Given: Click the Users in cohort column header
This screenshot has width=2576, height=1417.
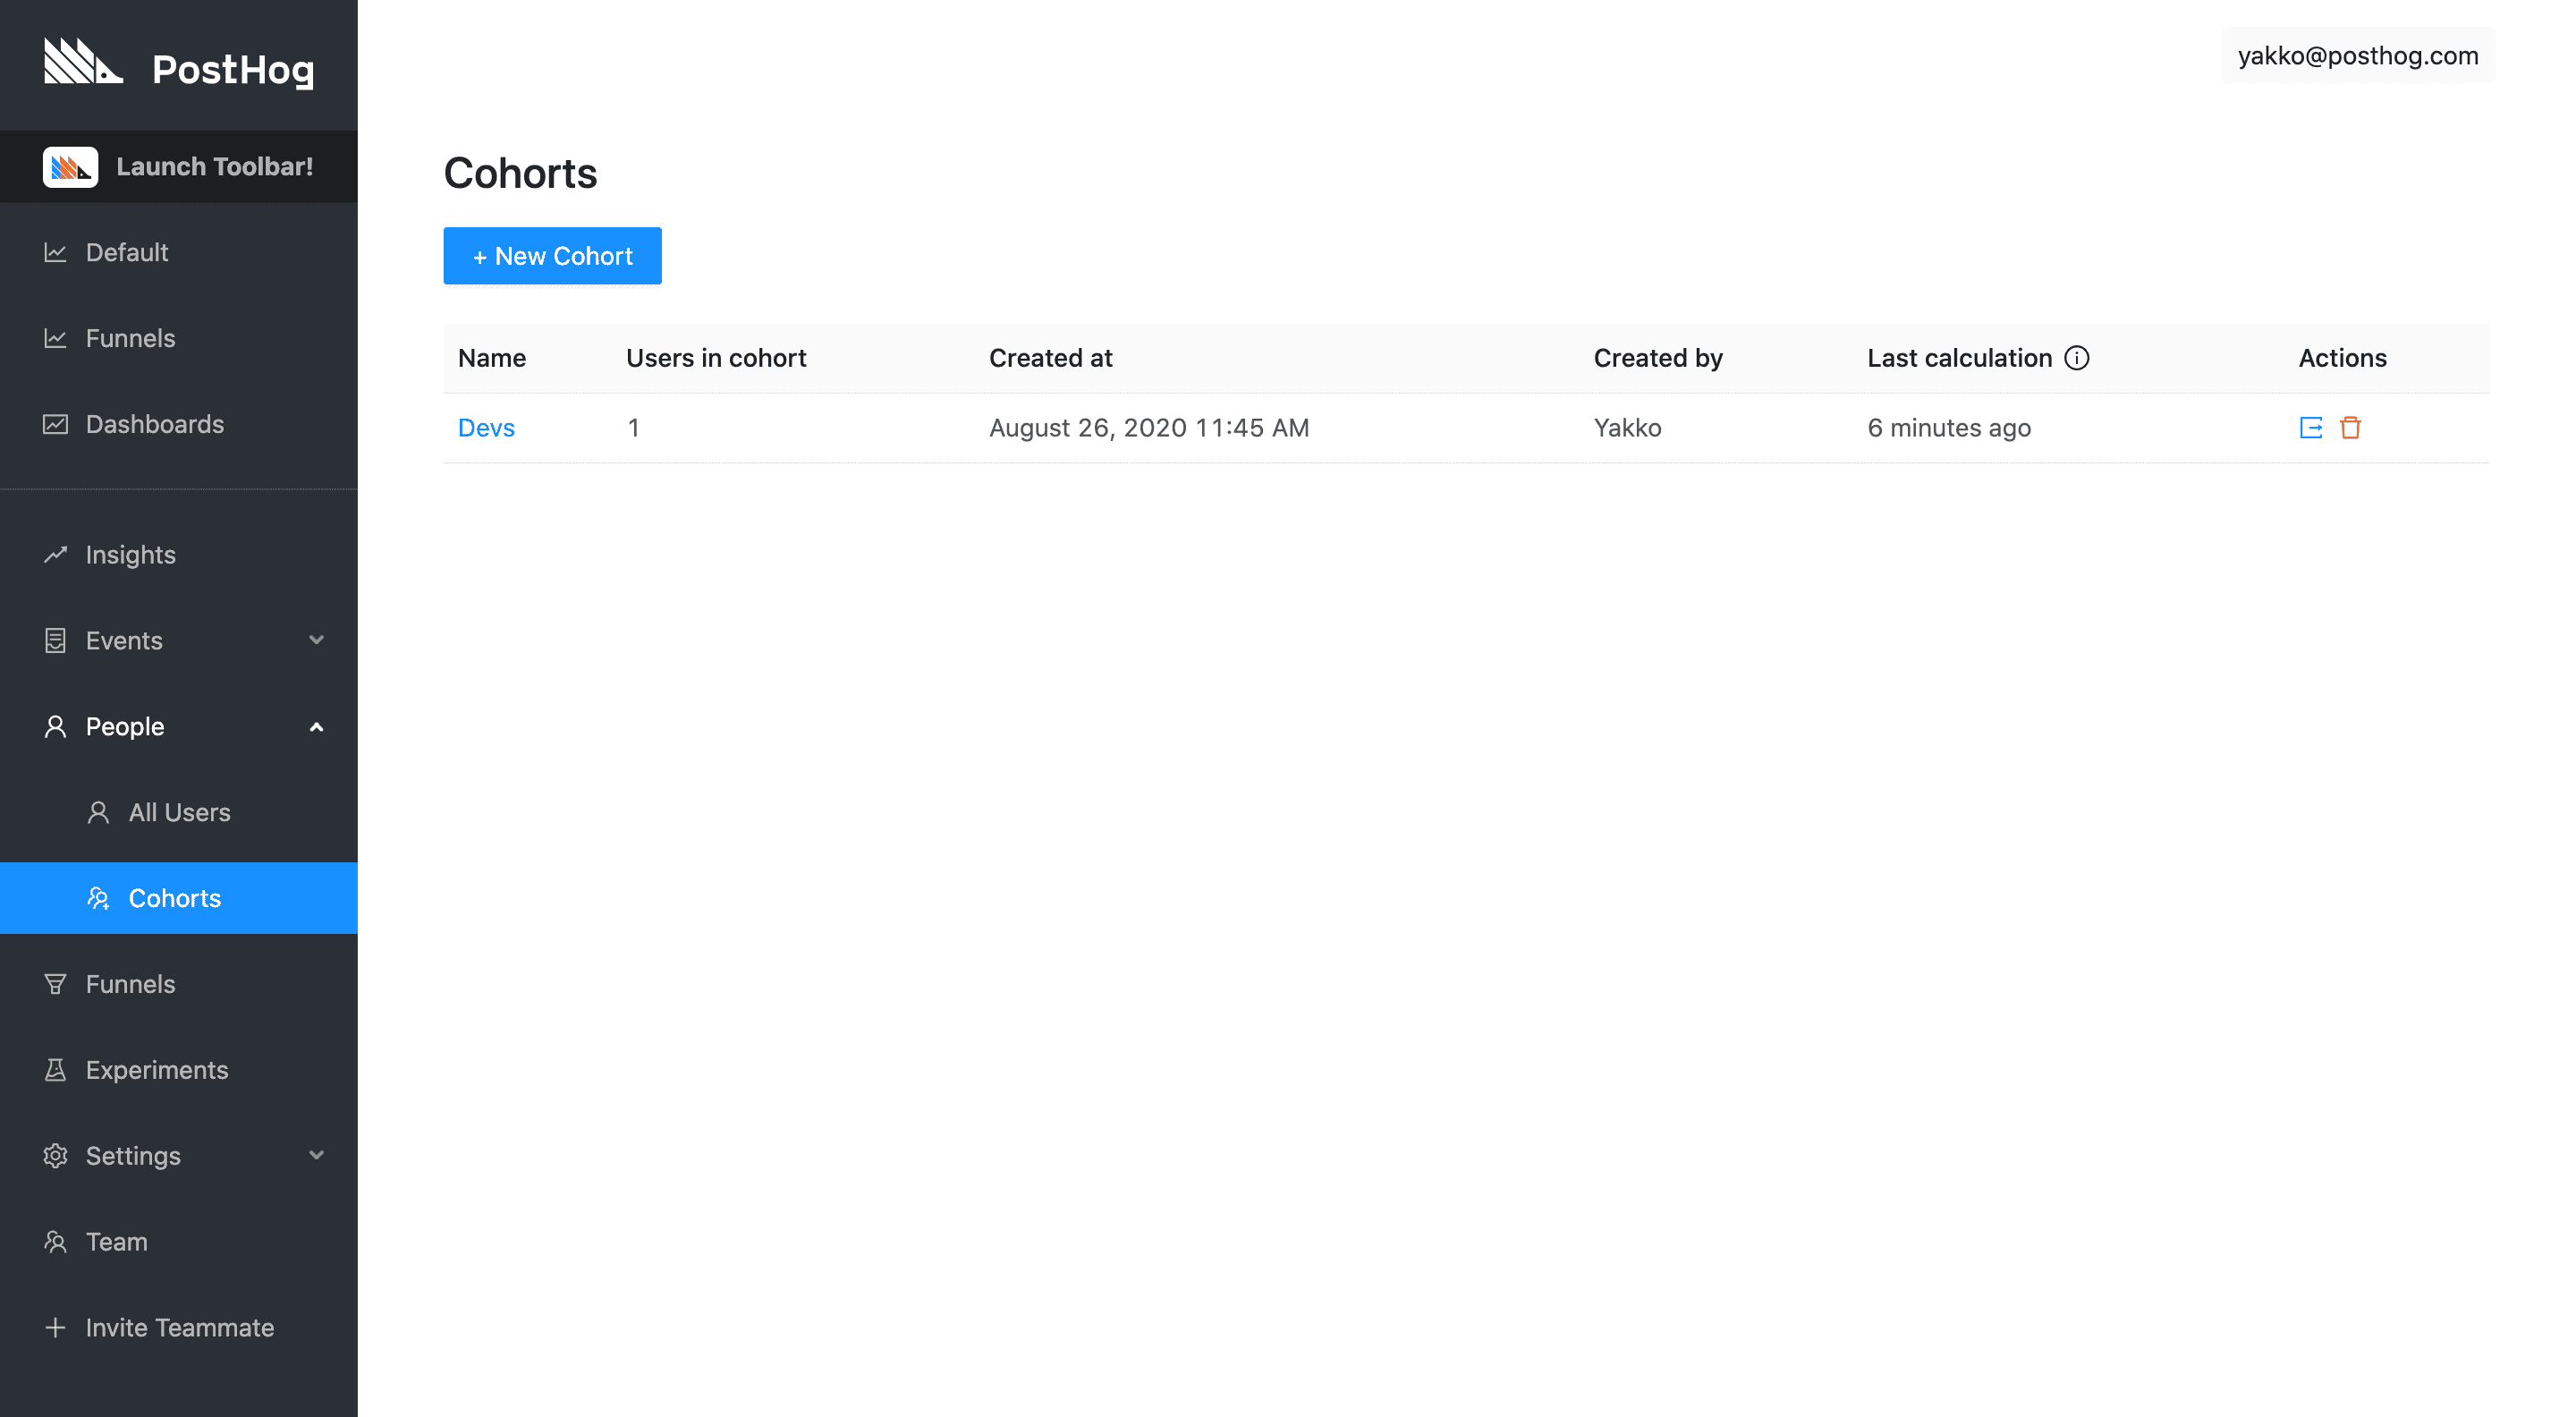Looking at the screenshot, I should pyautogui.click(x=716, y=358).
